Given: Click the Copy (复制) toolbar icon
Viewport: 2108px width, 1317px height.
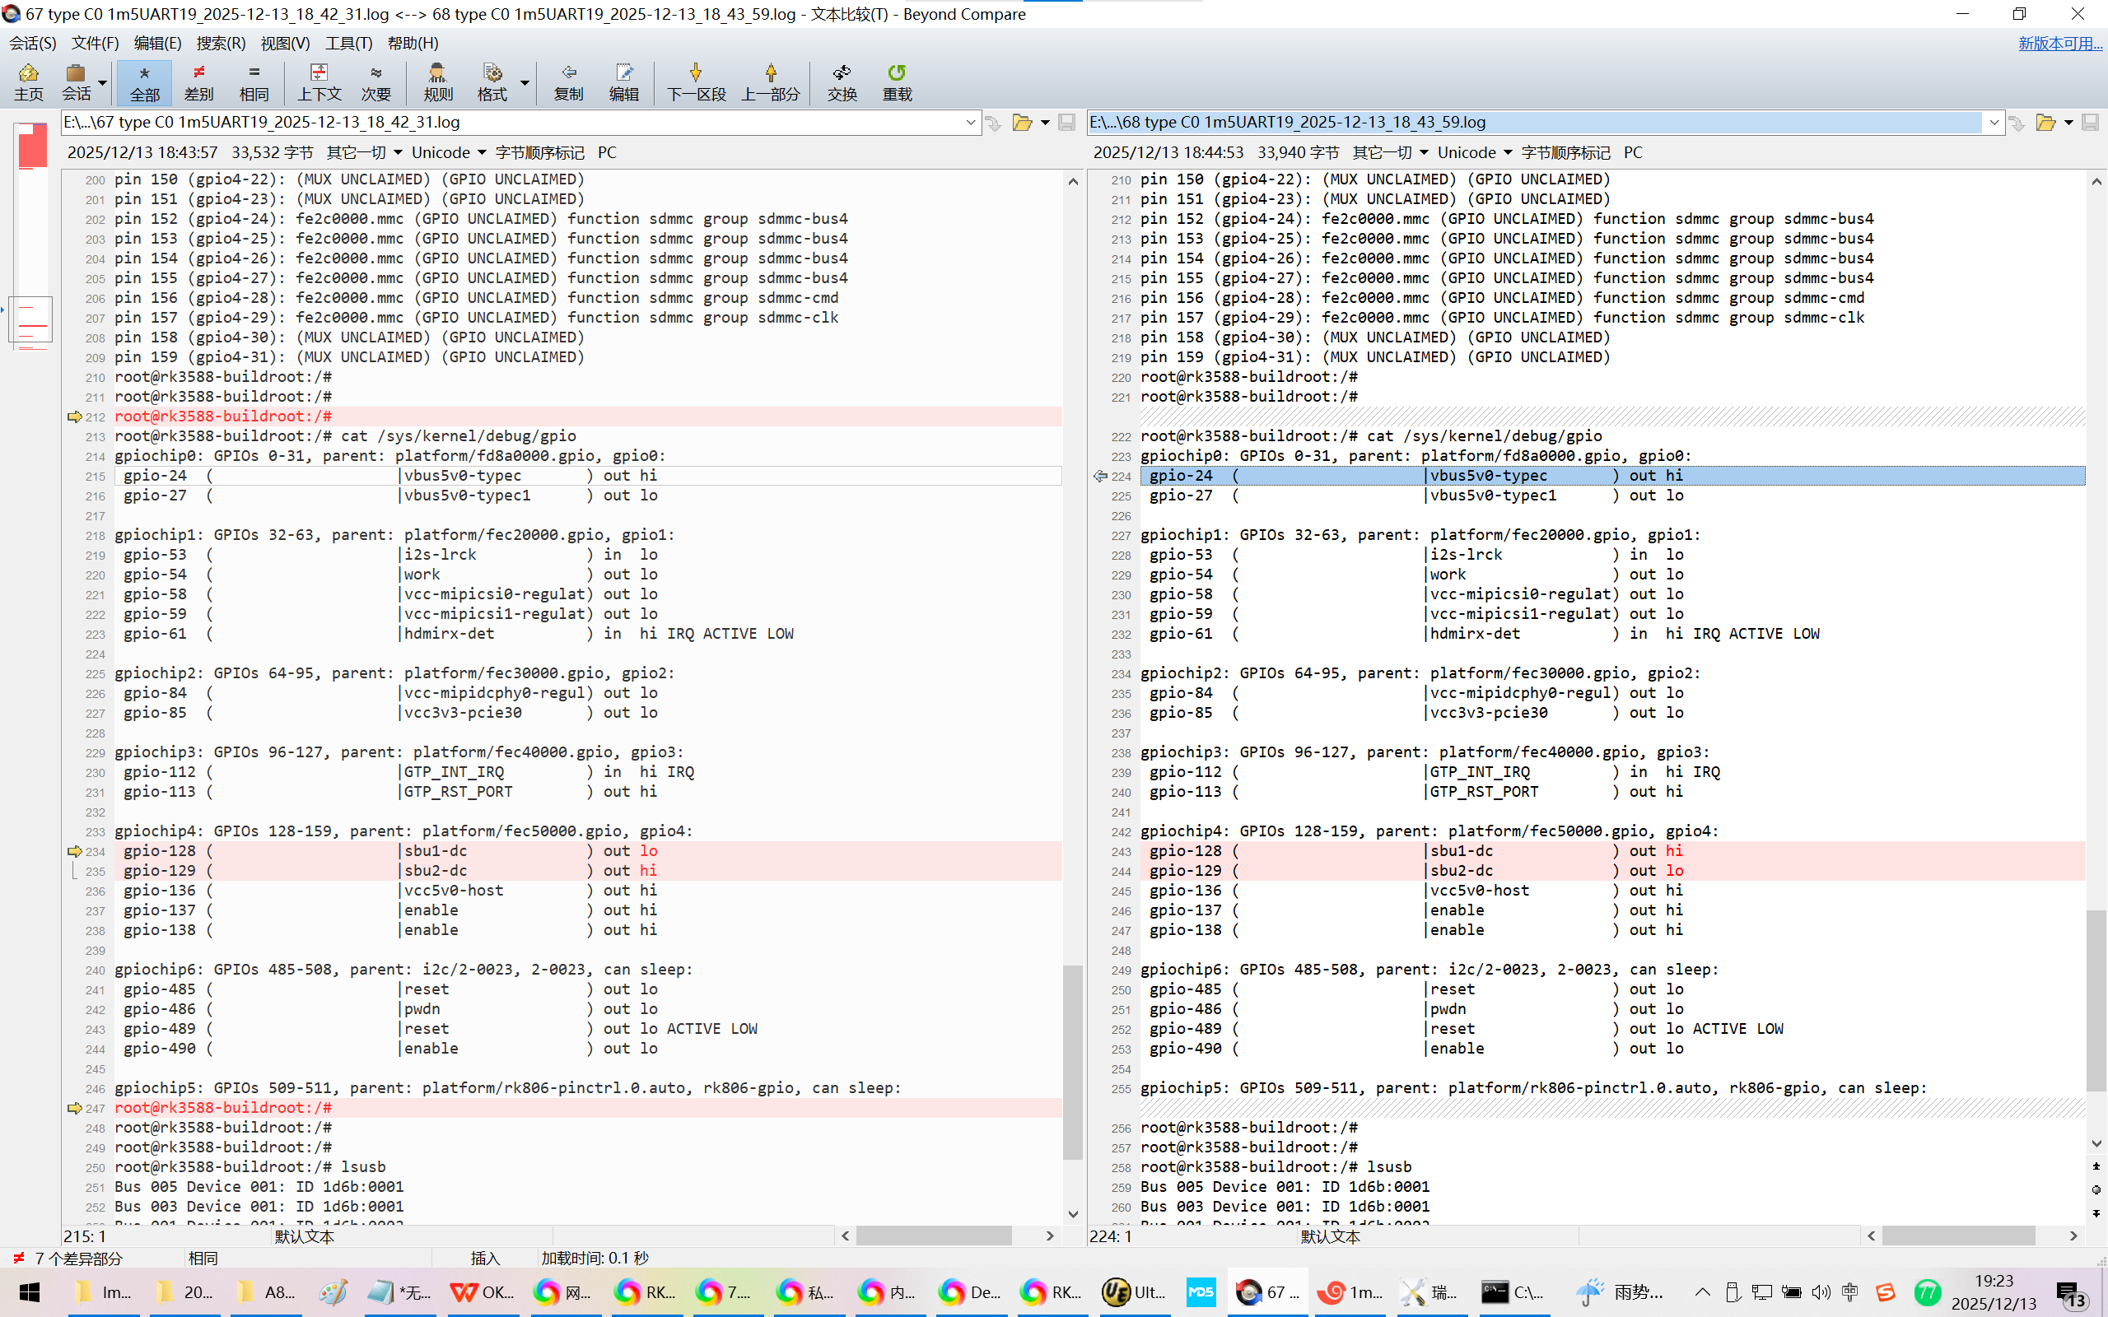Looking at the screenshot, I should [568, 81].
